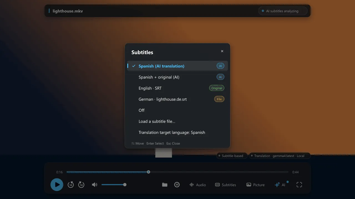Click the 0:44 duration label
The image size is (355, 199).
click(295, 172)
